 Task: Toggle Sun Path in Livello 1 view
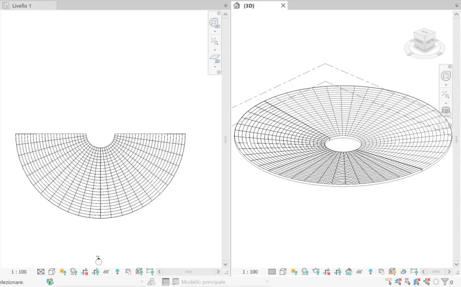[62, 272]
